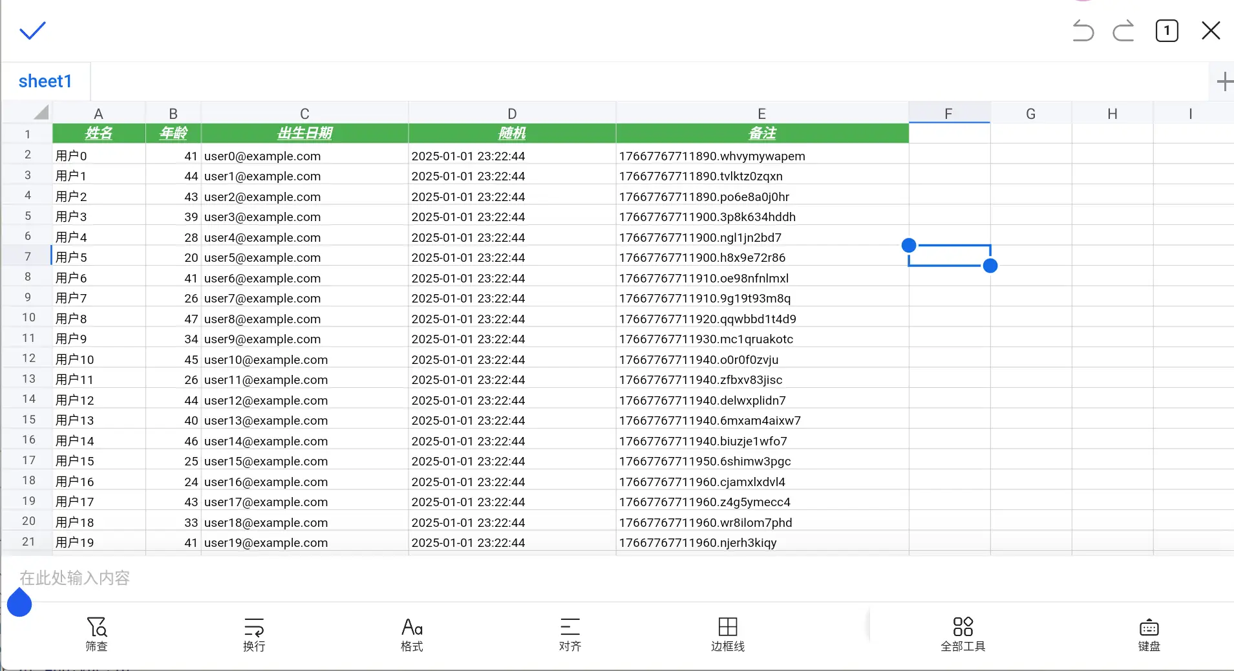Image resolution: width=1234 pixels, height=671 pixels.
Task: Toggle text wrap (换行)
Action: coord(254,634)
